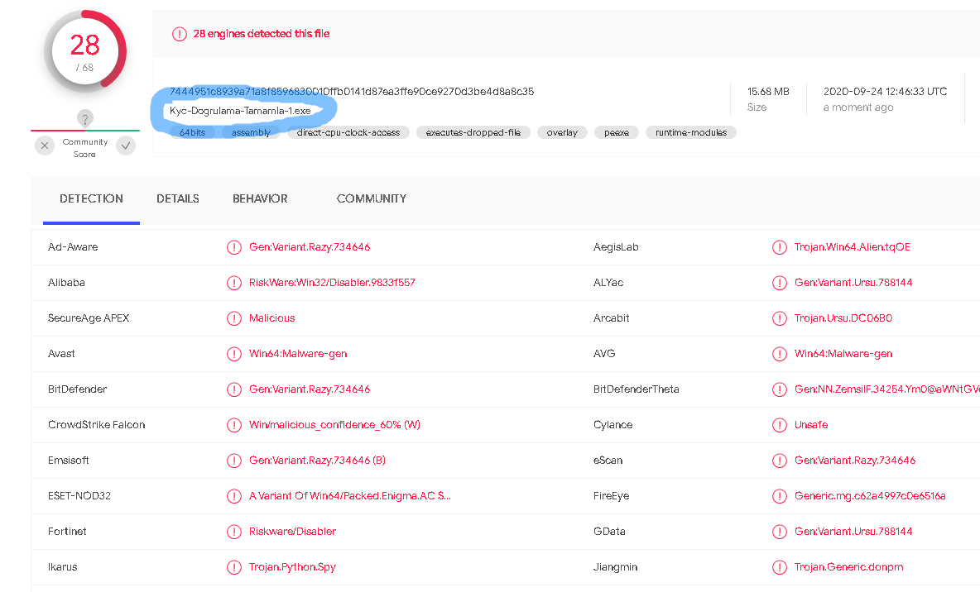Click the 'a moment ago' timestamp text
980x592 pixels.
pos(858,107)
